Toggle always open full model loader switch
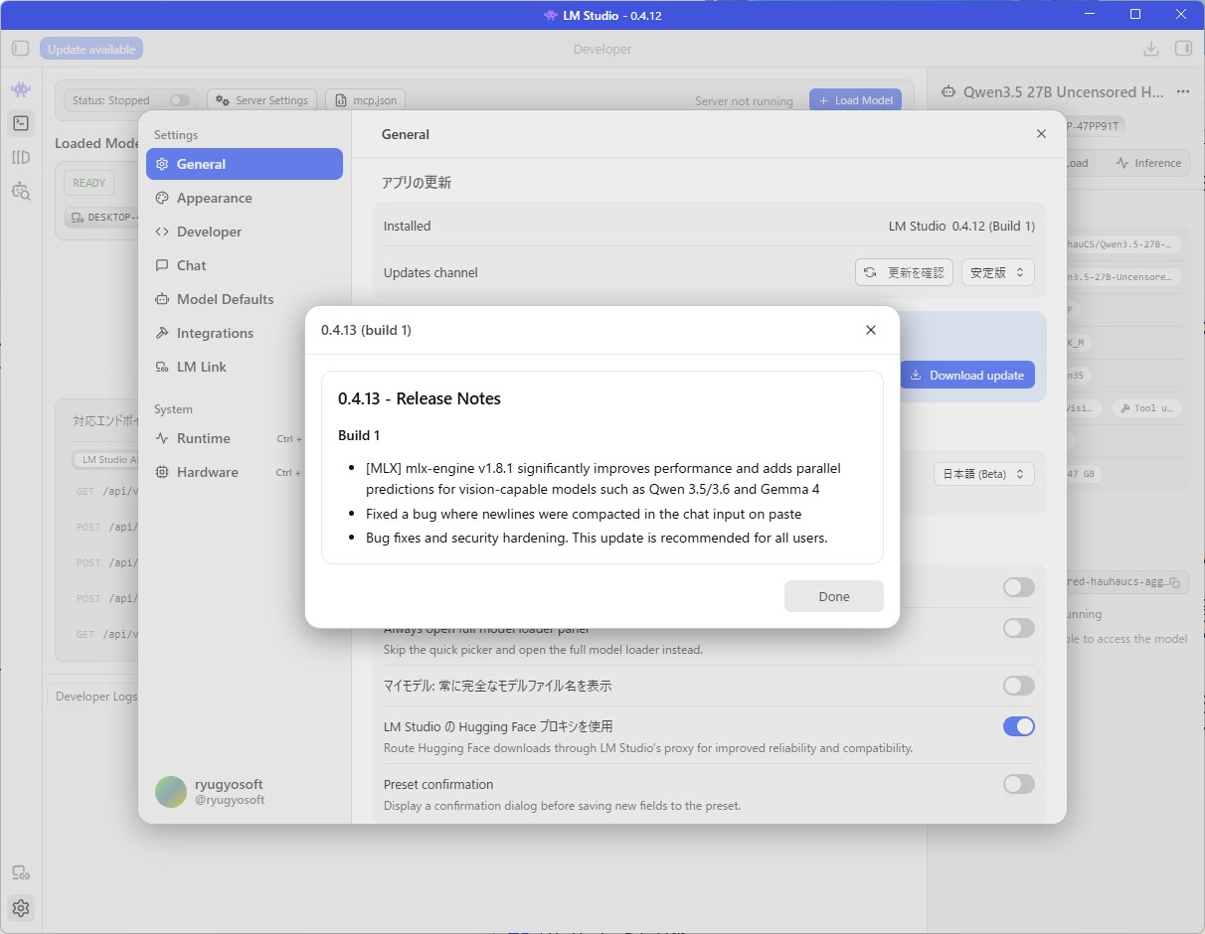Screen dimensions: 1205x934 [x=1019, y=628]
